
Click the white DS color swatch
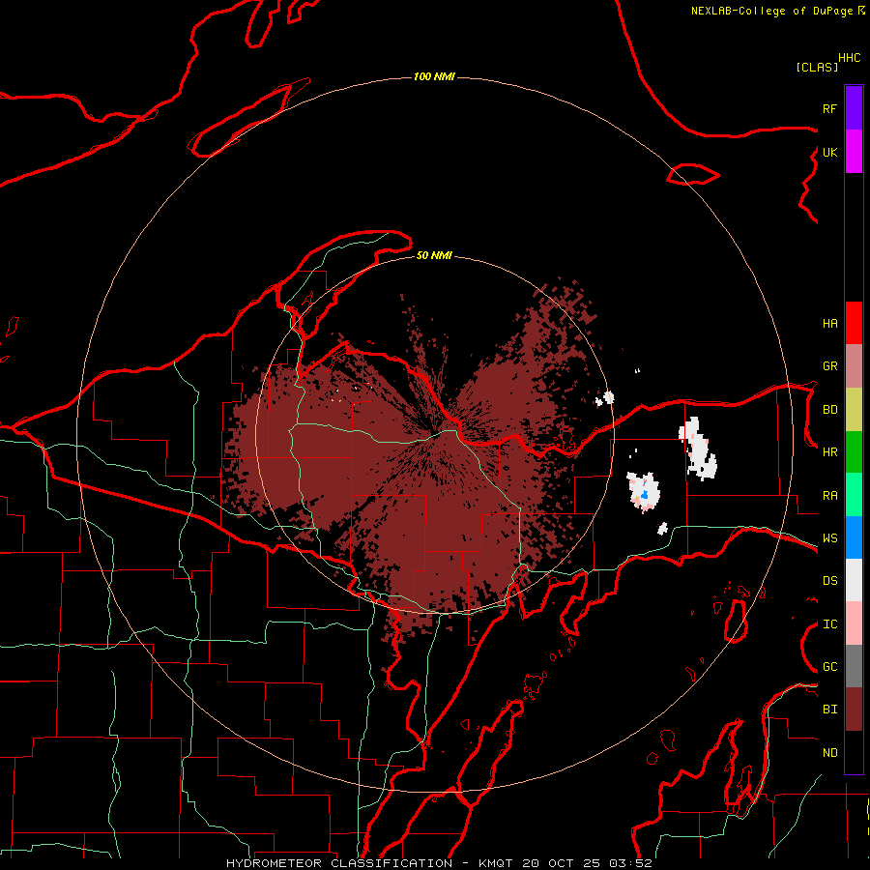[854, 580]
